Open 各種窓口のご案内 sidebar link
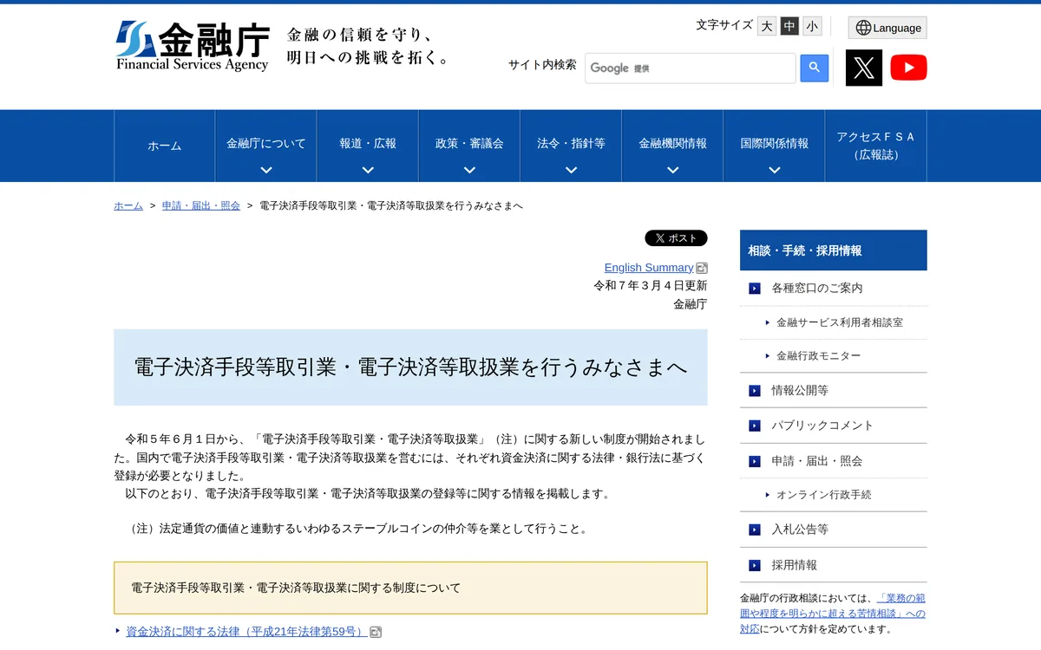This screenshot has width=1041, height=650. 817,289
